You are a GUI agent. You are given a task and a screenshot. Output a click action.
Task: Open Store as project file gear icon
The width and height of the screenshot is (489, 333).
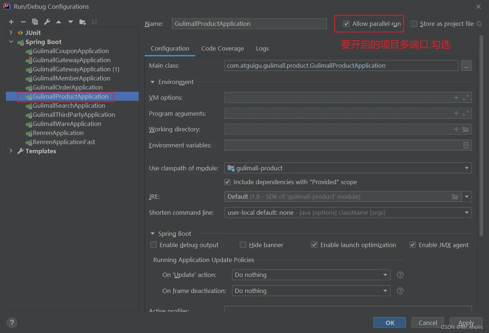pos(479,24)
